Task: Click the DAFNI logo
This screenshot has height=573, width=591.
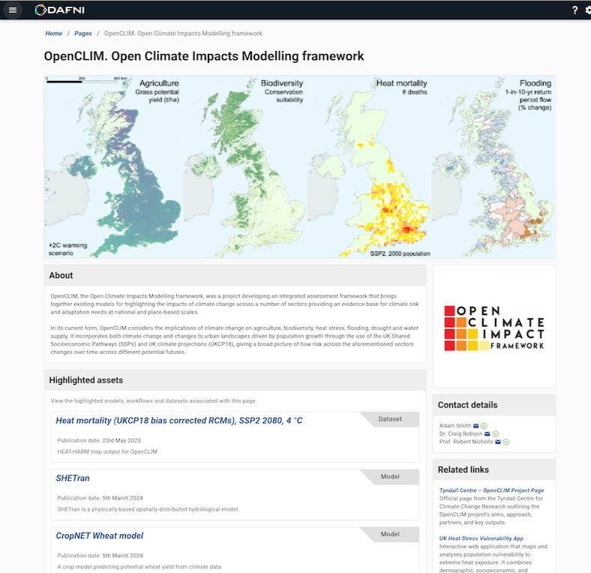Action: (59, 10)
